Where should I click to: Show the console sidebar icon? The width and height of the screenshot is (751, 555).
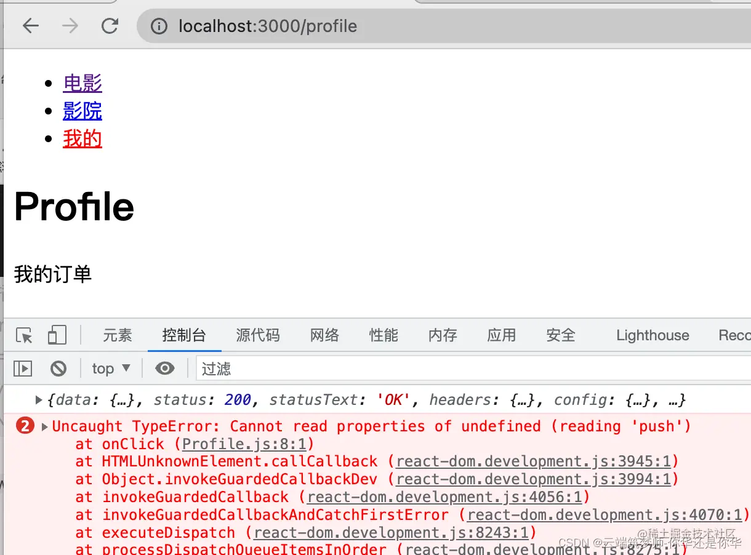23,369
